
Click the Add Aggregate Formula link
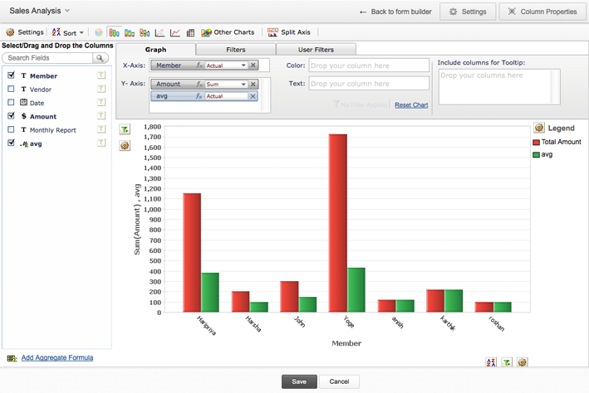[x=57, y=357]
